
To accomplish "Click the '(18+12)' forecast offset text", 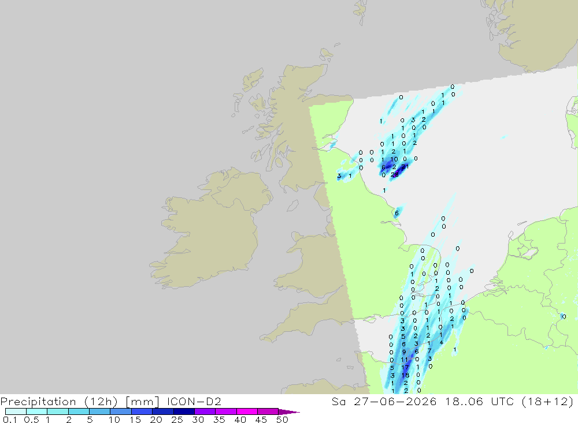I will pyautogui.click(x=547, y=401).
